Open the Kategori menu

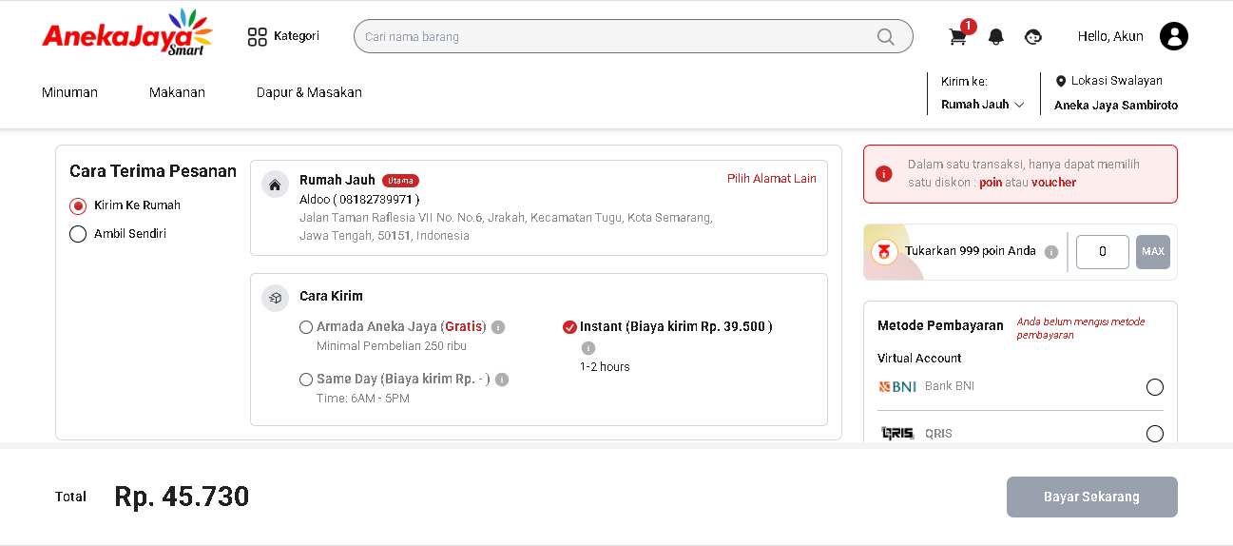click(283, 37)
